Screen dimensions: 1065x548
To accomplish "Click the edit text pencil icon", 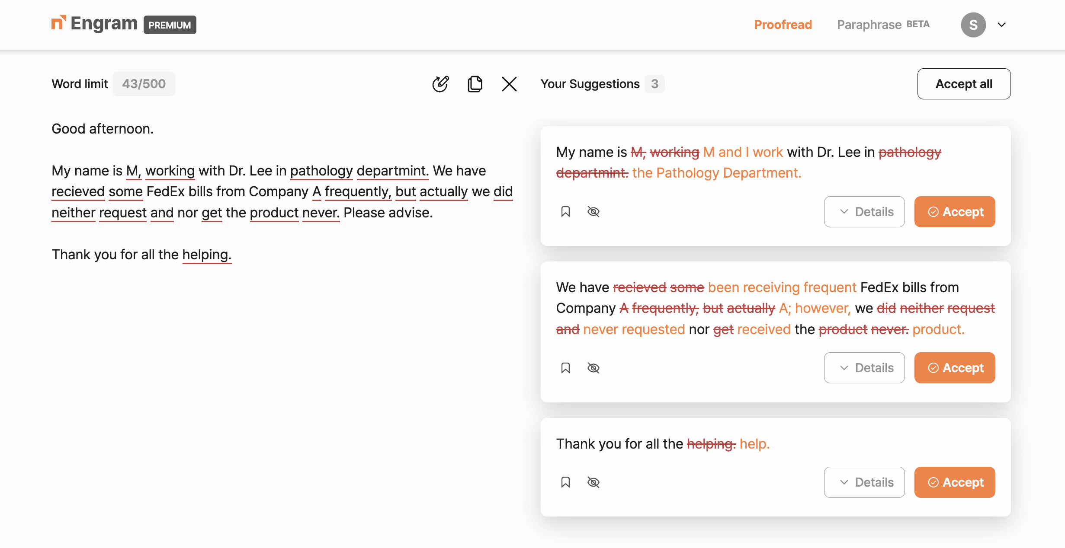I will pos(440,84).
